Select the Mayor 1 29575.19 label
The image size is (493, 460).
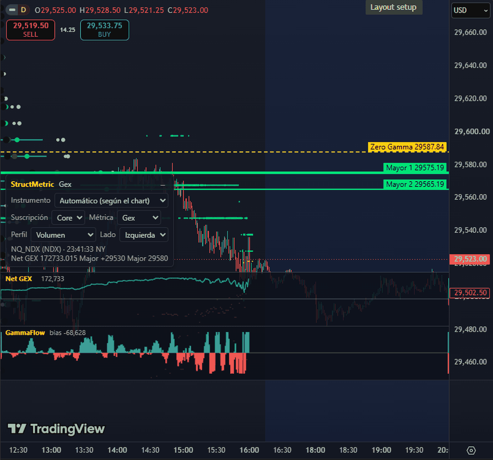(x=415, y=168)
